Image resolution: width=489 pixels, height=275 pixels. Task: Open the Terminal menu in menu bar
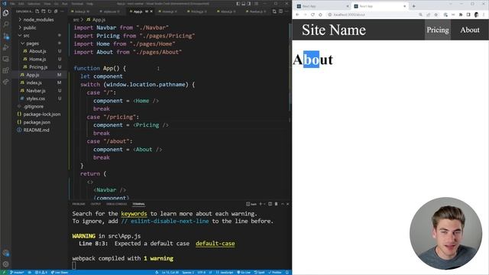pyautogui.click(x=77, y=4)
